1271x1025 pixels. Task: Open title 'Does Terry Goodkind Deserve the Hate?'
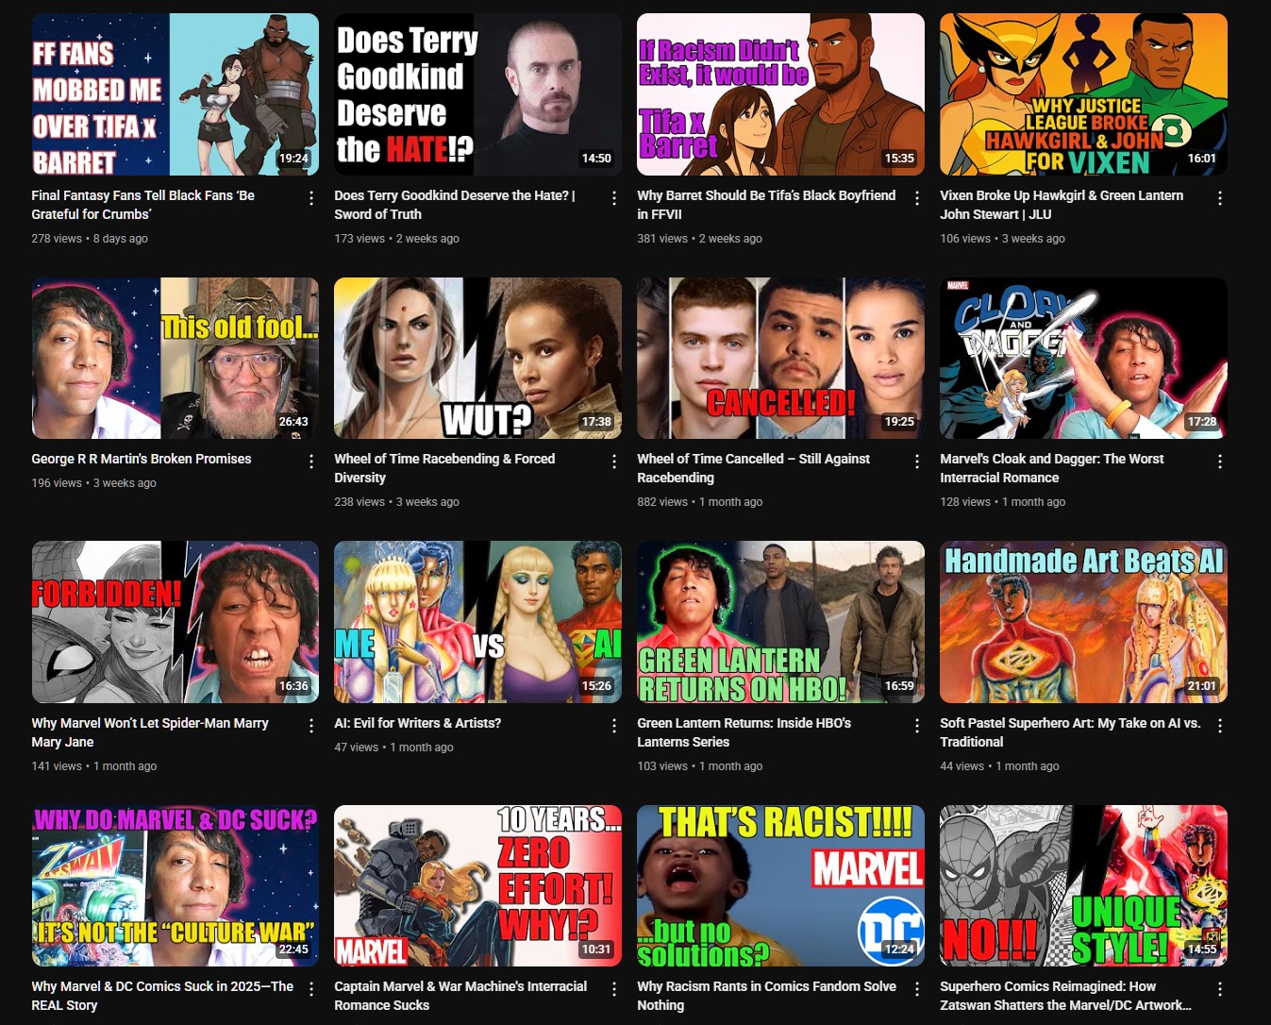pyautogui.click(x=455, y=205)
